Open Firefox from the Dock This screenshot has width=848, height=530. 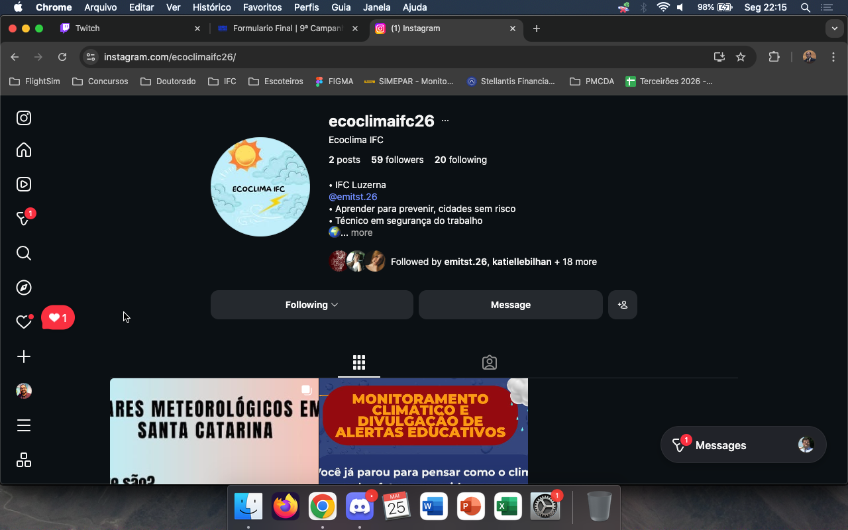(x=286, y=507)
